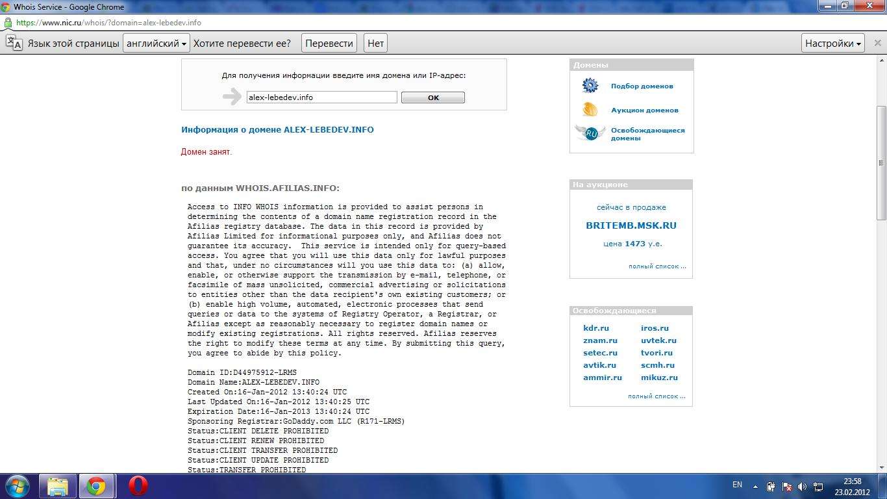Click the translate icon in the translation bar

[14, 44]
